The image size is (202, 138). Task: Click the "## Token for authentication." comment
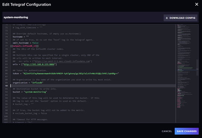[x=30, y=70]
